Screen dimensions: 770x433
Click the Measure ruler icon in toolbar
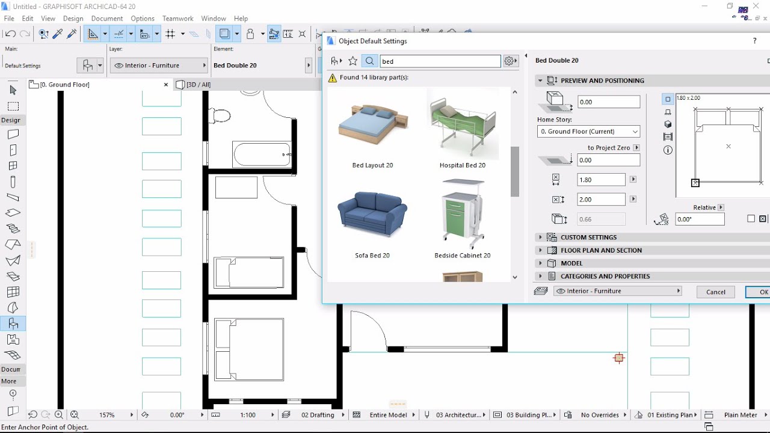click(288, 34)
